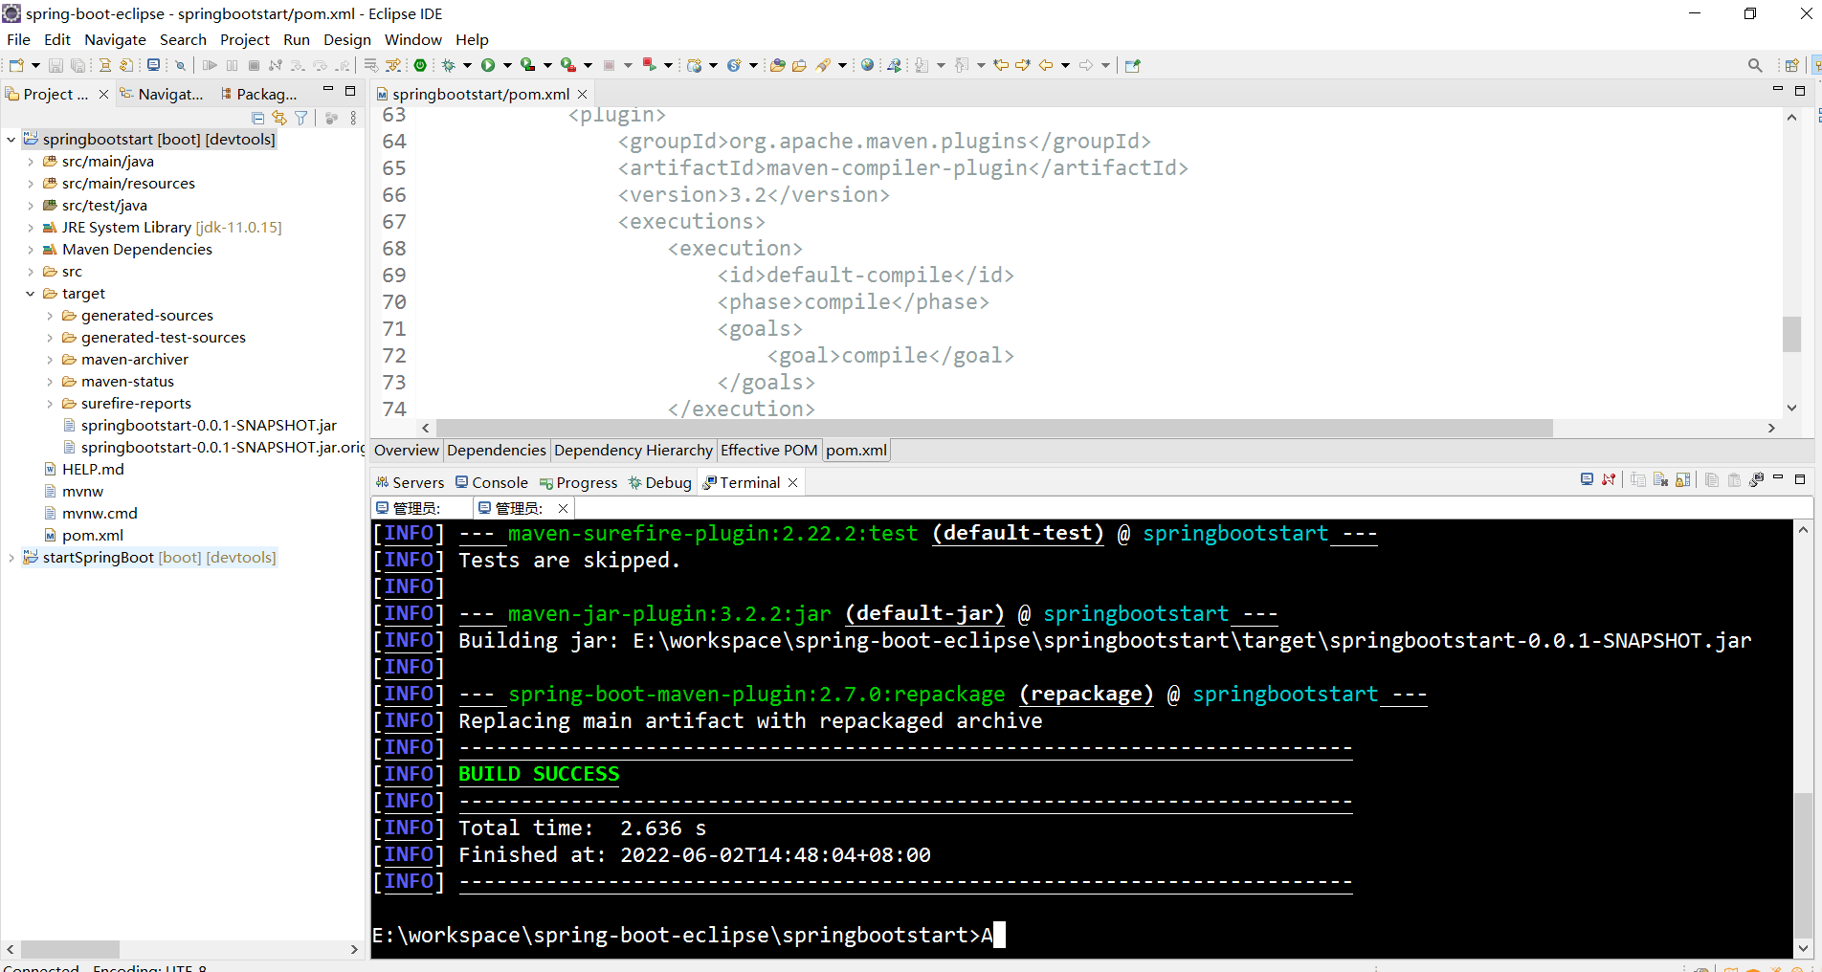Select springbootstart-0.0.1-SNAPSHOT.jar in tree
Screen dimensions: 1822x972
click(x=199, y=426)
